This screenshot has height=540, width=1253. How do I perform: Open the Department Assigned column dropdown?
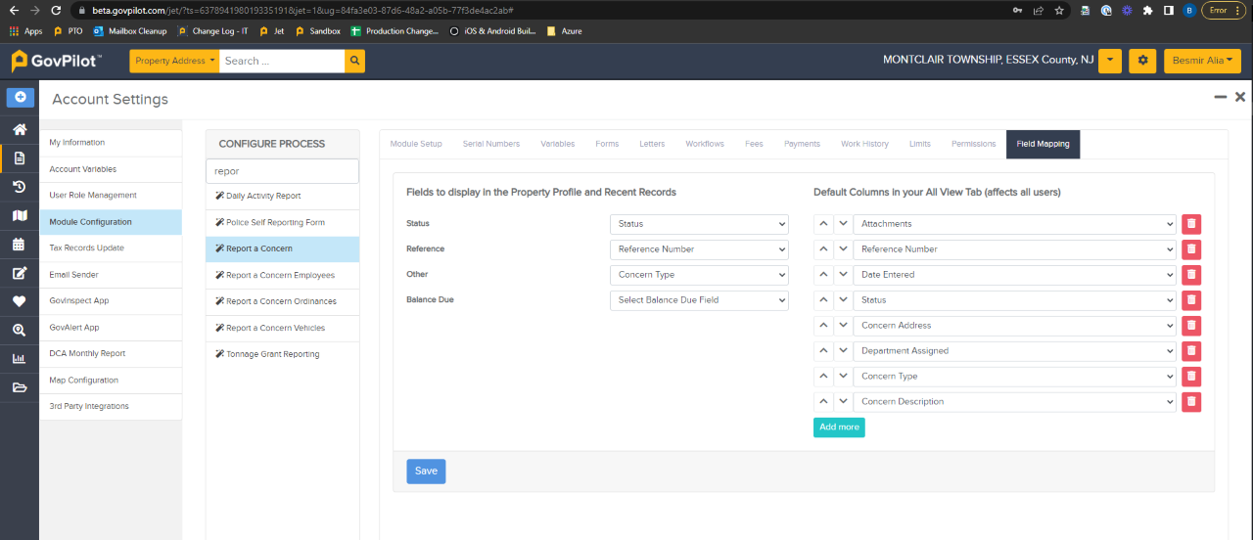tap(1014, 351)
